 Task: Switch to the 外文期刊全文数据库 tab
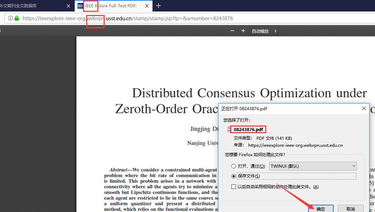click(x=32, y=6)
